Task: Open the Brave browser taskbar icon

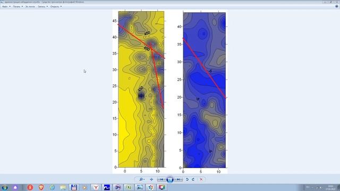Action: 41,187
